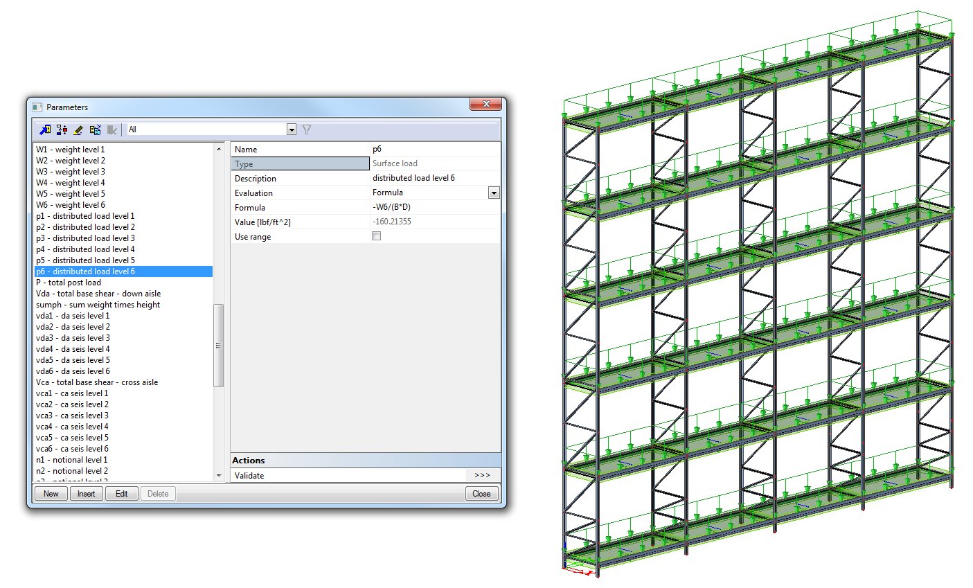Select p6 - distributed load level 6
The width and height of the screenshot is (973, 588).
pyautogui.click(x=123, y=271)
